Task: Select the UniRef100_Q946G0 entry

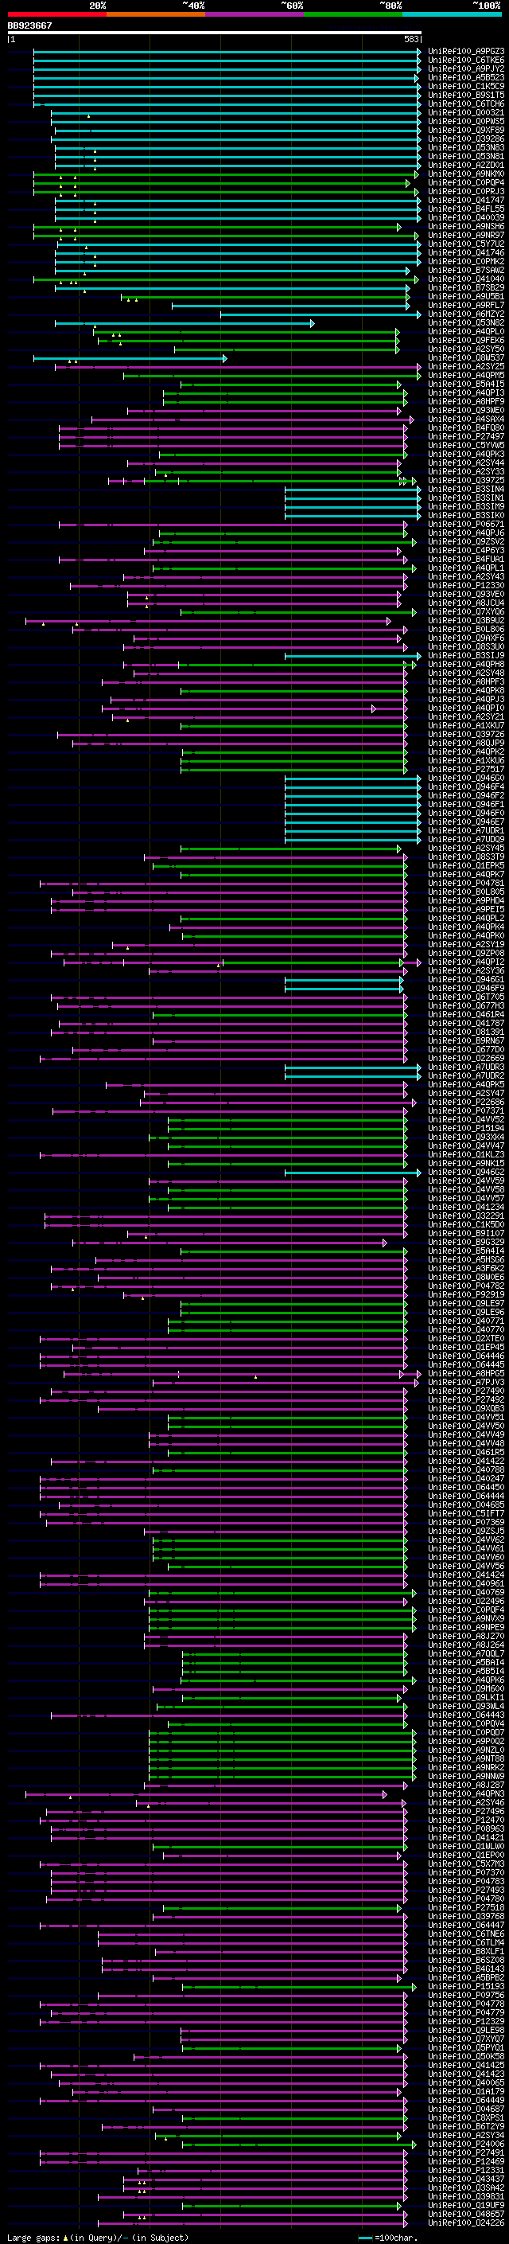Action: click(x=466, y=779)
